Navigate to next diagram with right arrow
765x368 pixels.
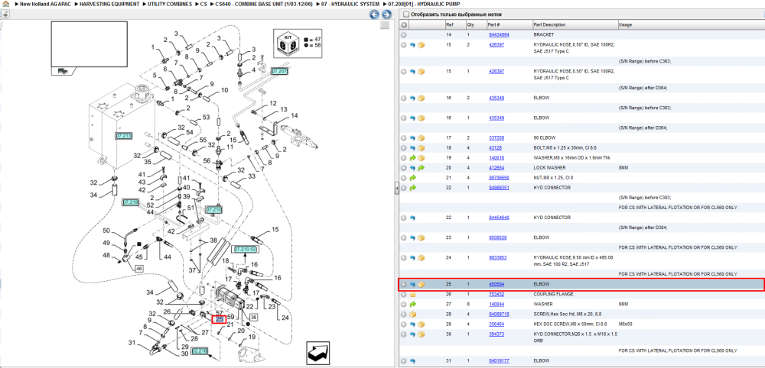[386, 15]
